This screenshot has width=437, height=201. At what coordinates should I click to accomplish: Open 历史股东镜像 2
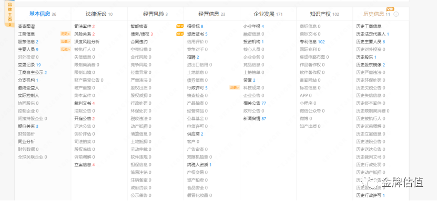[371, 65]
